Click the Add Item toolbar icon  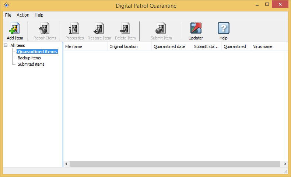(x=15, y=28)
